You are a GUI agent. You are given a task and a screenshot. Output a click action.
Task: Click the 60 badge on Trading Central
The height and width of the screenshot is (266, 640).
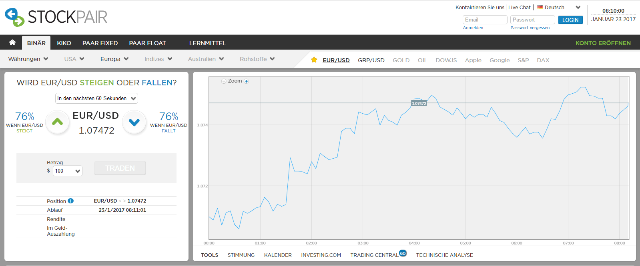click(x=403, y=253)
